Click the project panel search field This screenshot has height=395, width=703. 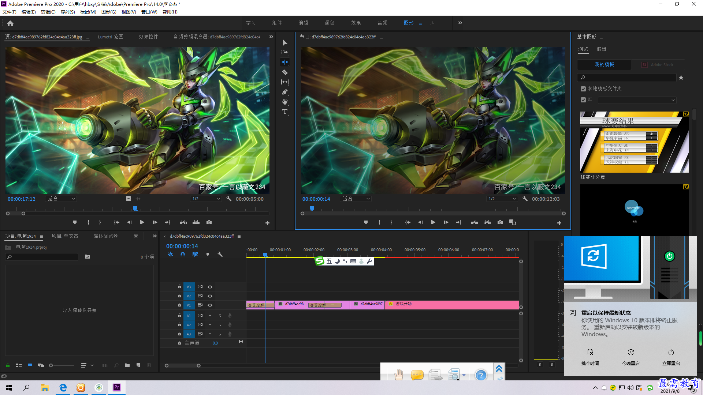coord(42,257)
